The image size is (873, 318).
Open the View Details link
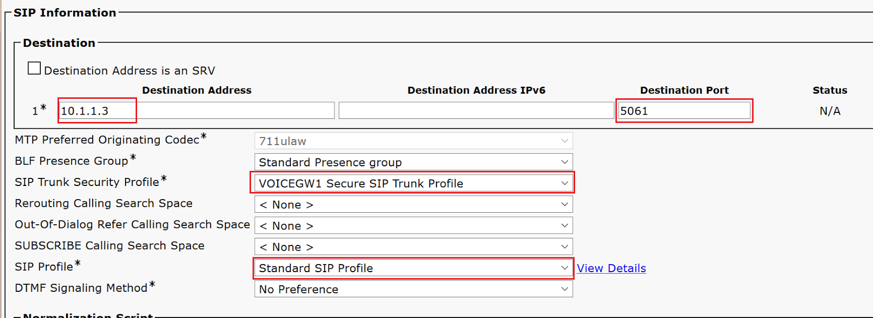pyautogui.click(x=611, y=268)
